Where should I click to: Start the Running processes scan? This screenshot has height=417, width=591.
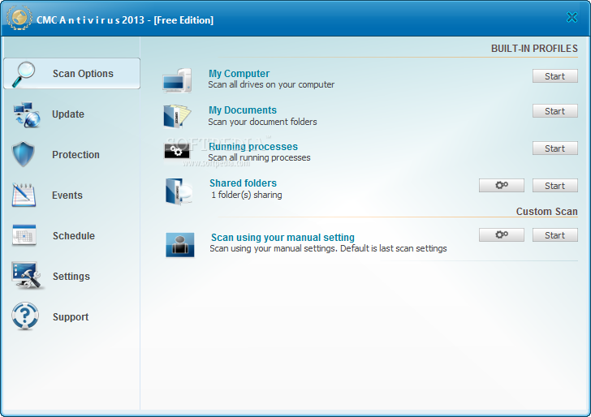(x=554, y=148)
